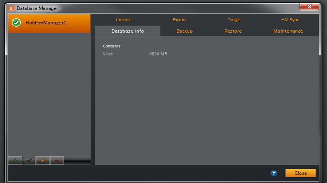Click the Contents heading text

112,46
